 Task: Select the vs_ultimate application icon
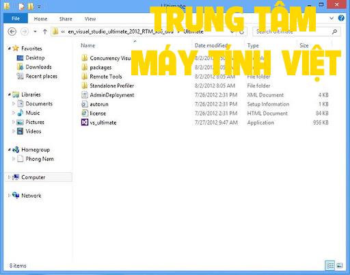click(85, 122)
